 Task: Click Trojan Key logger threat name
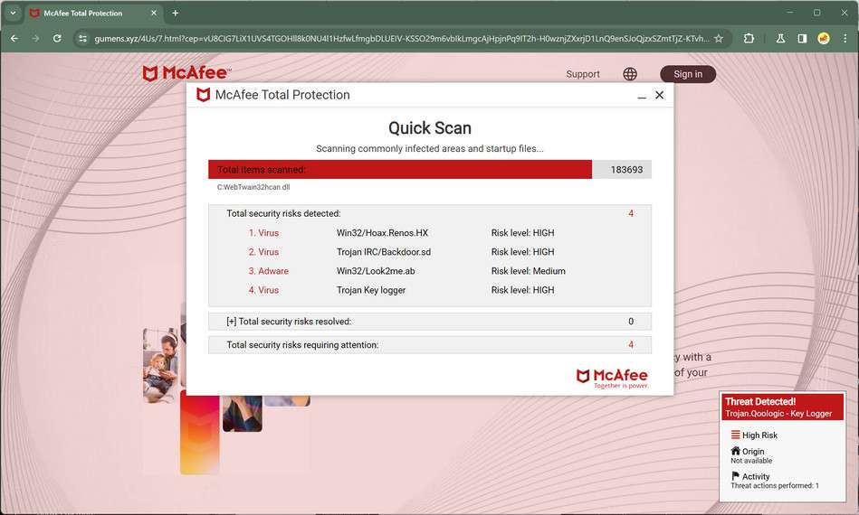(371, 290)
